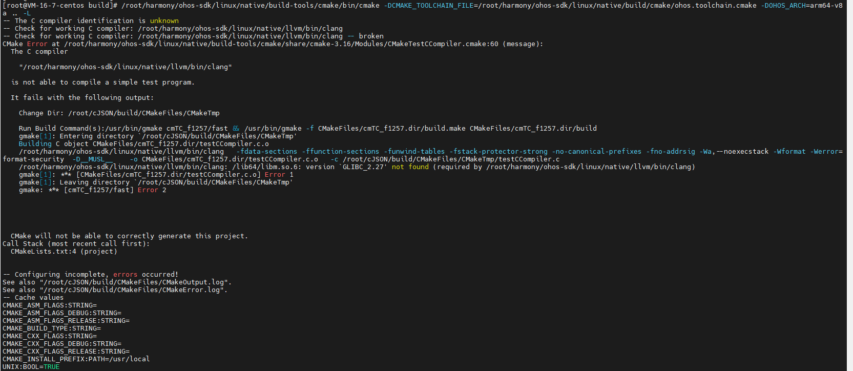Click '-DCMAKE_TOOLCHAIN_FILE' flag in the command line
The width and height of the screenshot is (853, 371).
point(429,6)
